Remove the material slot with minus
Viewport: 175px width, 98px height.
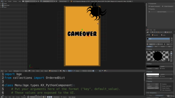[x=172, y=40]
